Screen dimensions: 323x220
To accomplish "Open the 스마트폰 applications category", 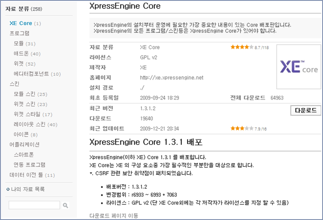I will 24,155.
